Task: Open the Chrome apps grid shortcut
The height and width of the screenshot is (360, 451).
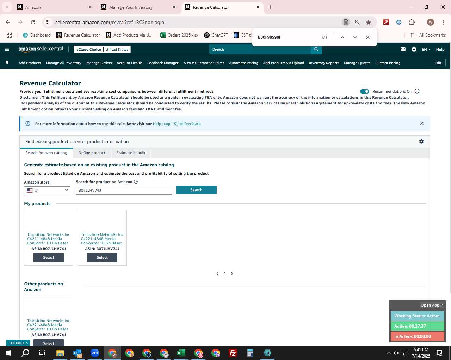Action: click(x=9, y=35)
